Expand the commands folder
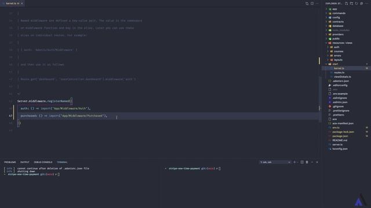The width and height of the screenshot is (371, 208). tap(339, 13)
